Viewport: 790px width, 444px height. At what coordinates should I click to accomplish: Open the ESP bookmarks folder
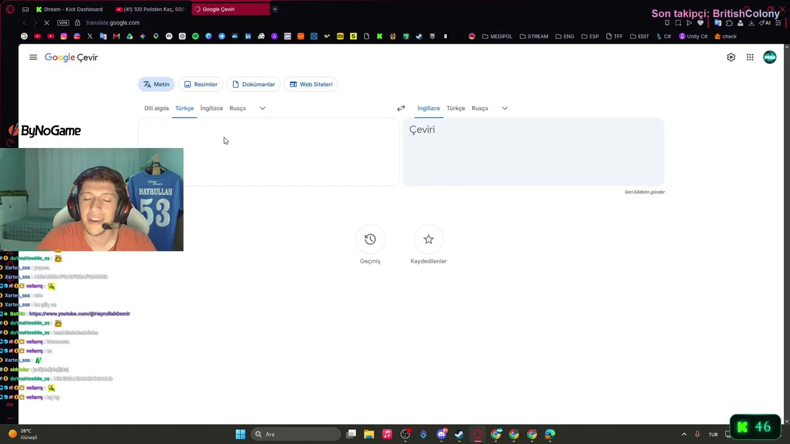coord(590,36)
